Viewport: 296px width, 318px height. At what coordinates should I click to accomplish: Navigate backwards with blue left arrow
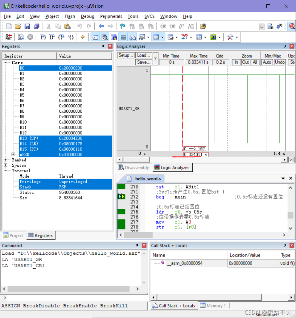coord(101,26)
